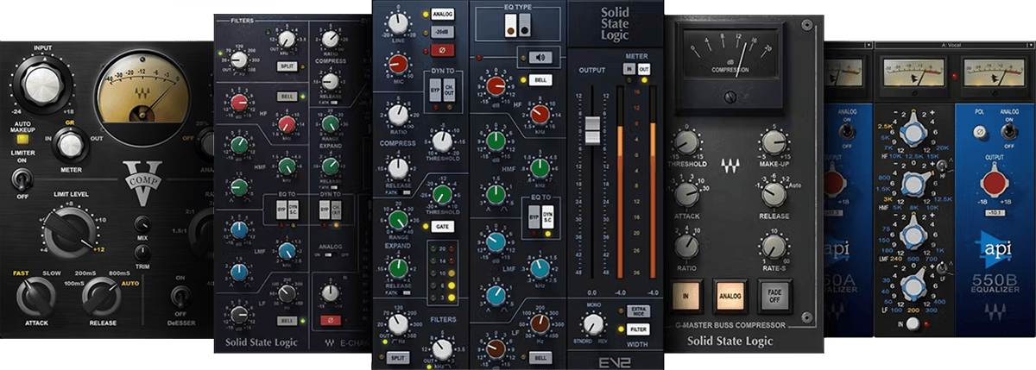Screen dimensions: 1036x370
Task: Click the SPLIT button in EV2 filters
Action: (400, 356)
